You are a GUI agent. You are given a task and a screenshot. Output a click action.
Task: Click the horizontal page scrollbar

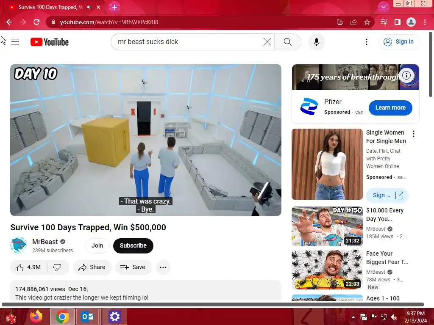(213, 305)
